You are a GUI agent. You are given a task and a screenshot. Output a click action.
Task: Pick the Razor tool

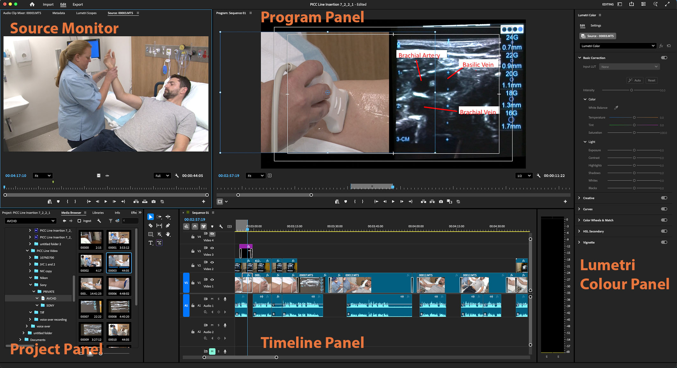(x=151, y=226)
